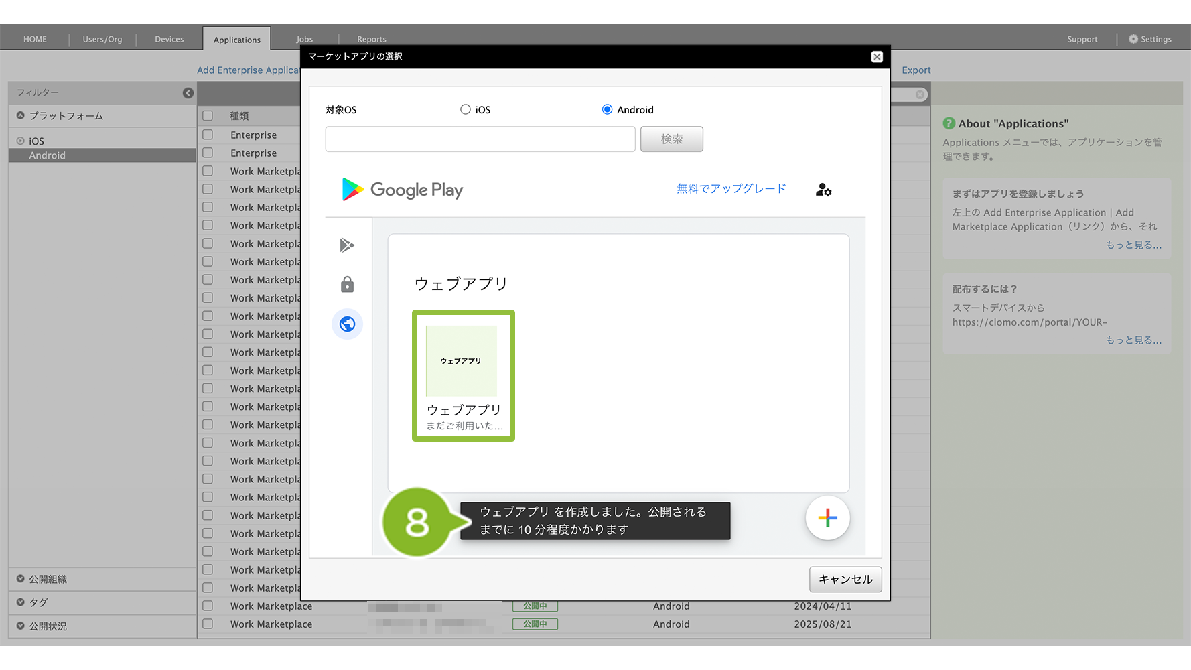
Task: Click the colorful plus add button
Action: point(827,518)
